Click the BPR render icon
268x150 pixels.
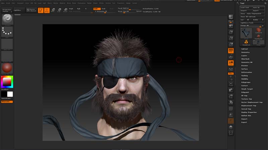(x=231, y=17)
